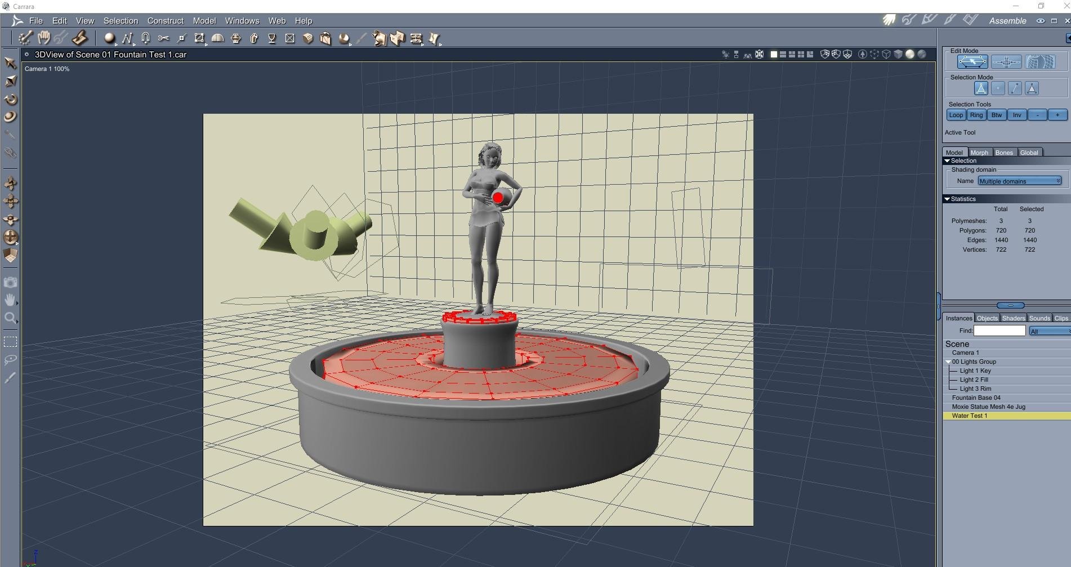Click the magnet snap tool

click(145, 38)
